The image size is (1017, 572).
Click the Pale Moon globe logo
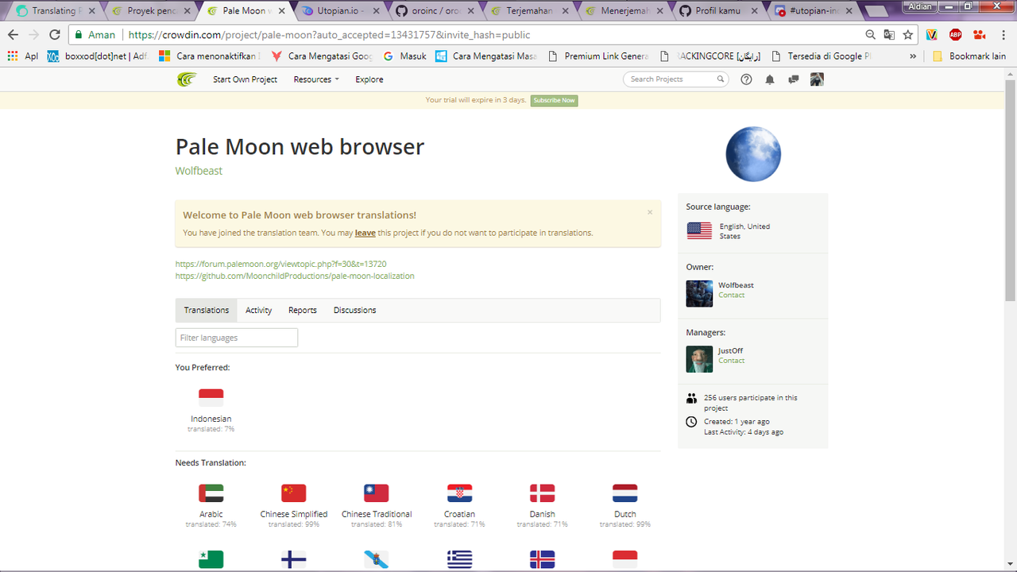(x=753, y=154)
